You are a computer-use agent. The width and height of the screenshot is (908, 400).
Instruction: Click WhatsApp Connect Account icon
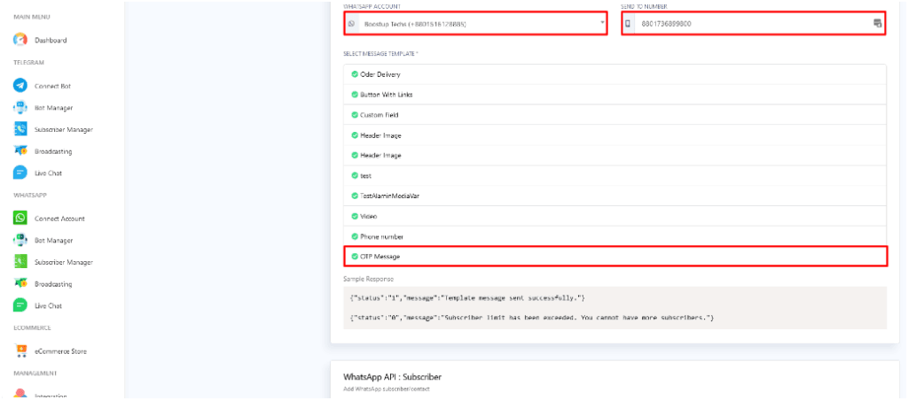point(20,218)
